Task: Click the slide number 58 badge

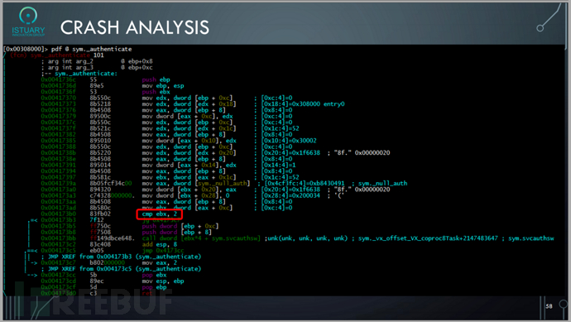Action: 549,306
